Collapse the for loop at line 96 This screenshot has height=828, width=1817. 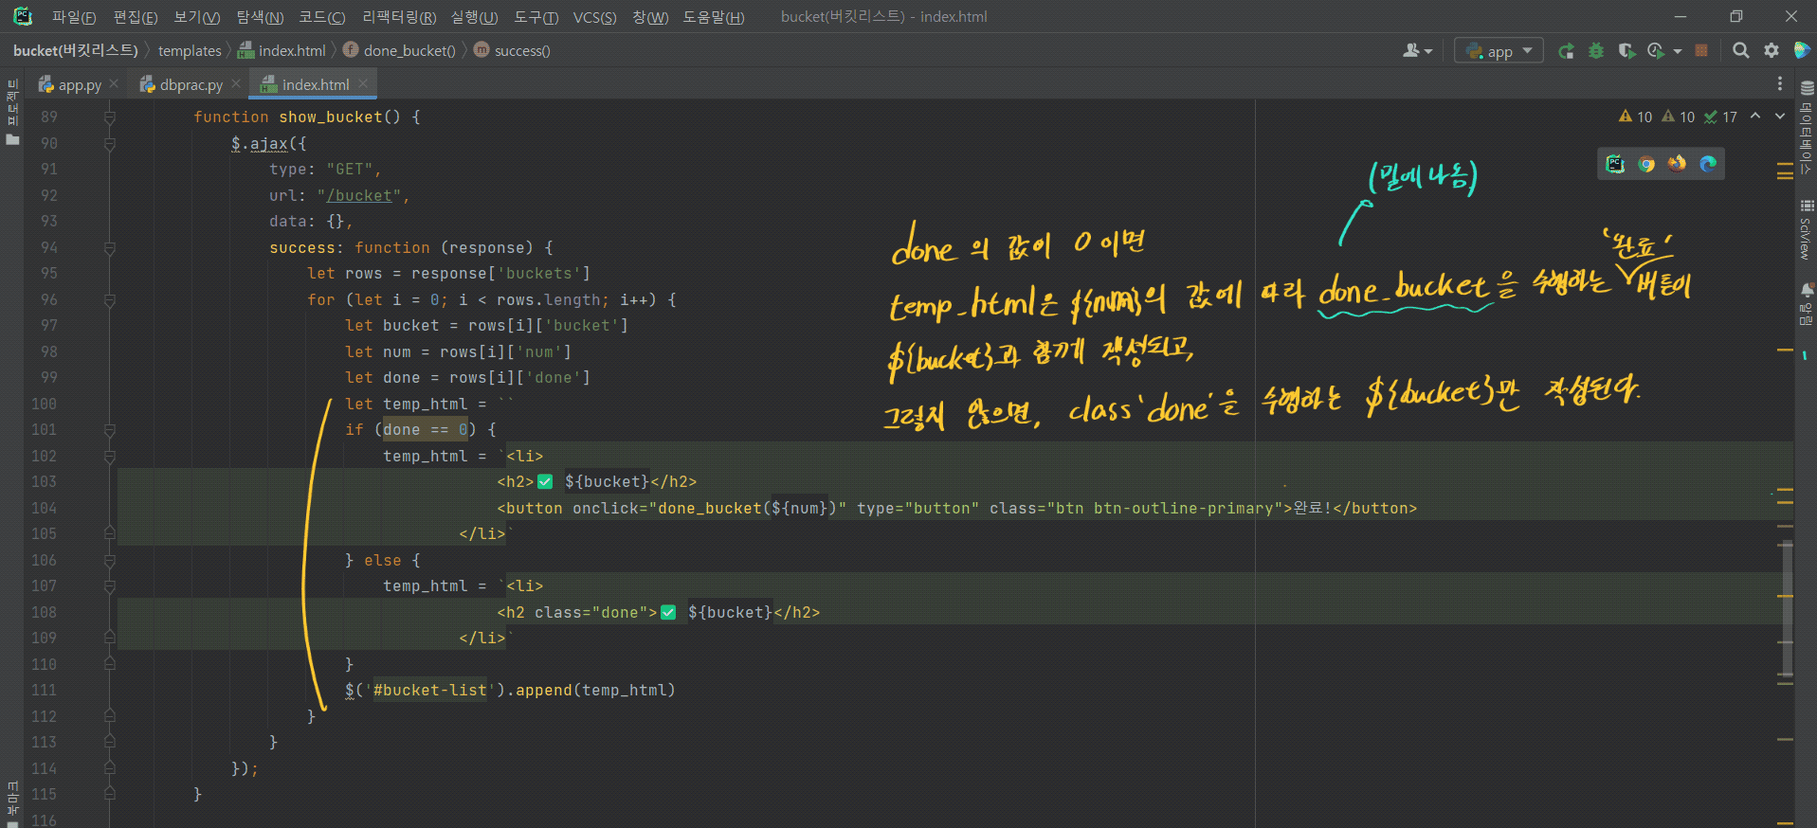(109, 300)
